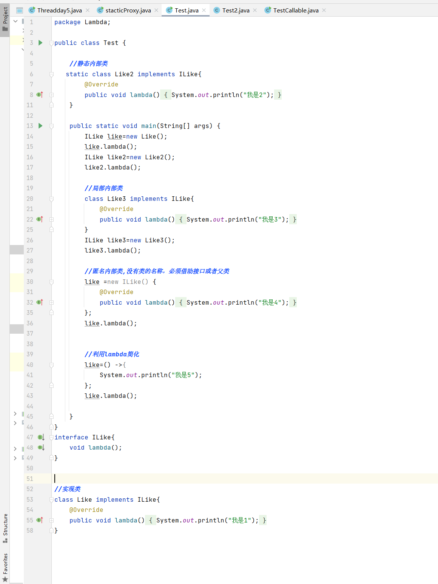Click the override marker on line 32
Screen dimensions: 438x584
tap(40, 302)
